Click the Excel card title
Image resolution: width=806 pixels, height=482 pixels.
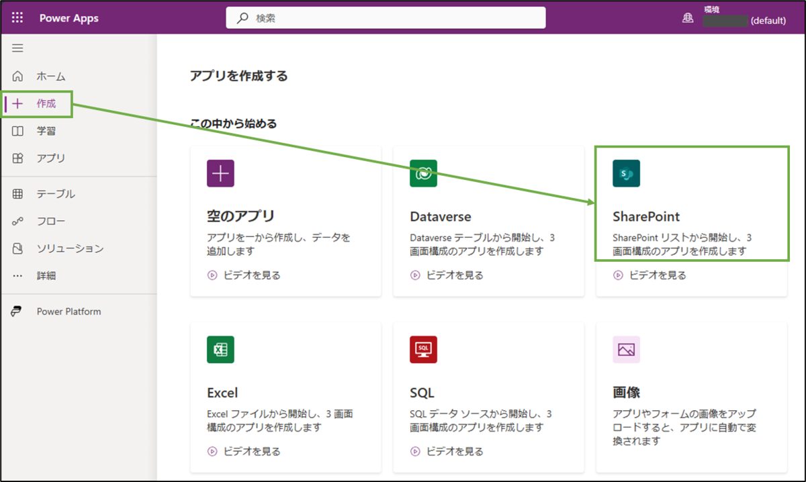pyautogui.click(x=222, y=393)
